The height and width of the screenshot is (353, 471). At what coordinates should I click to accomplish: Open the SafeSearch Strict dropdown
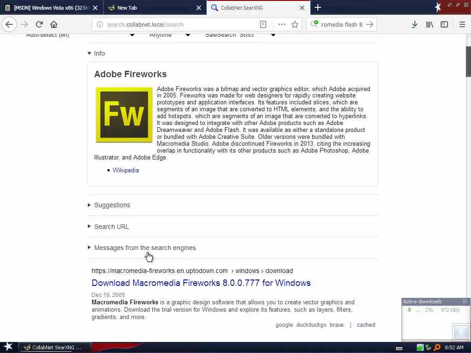click(240, 35)
